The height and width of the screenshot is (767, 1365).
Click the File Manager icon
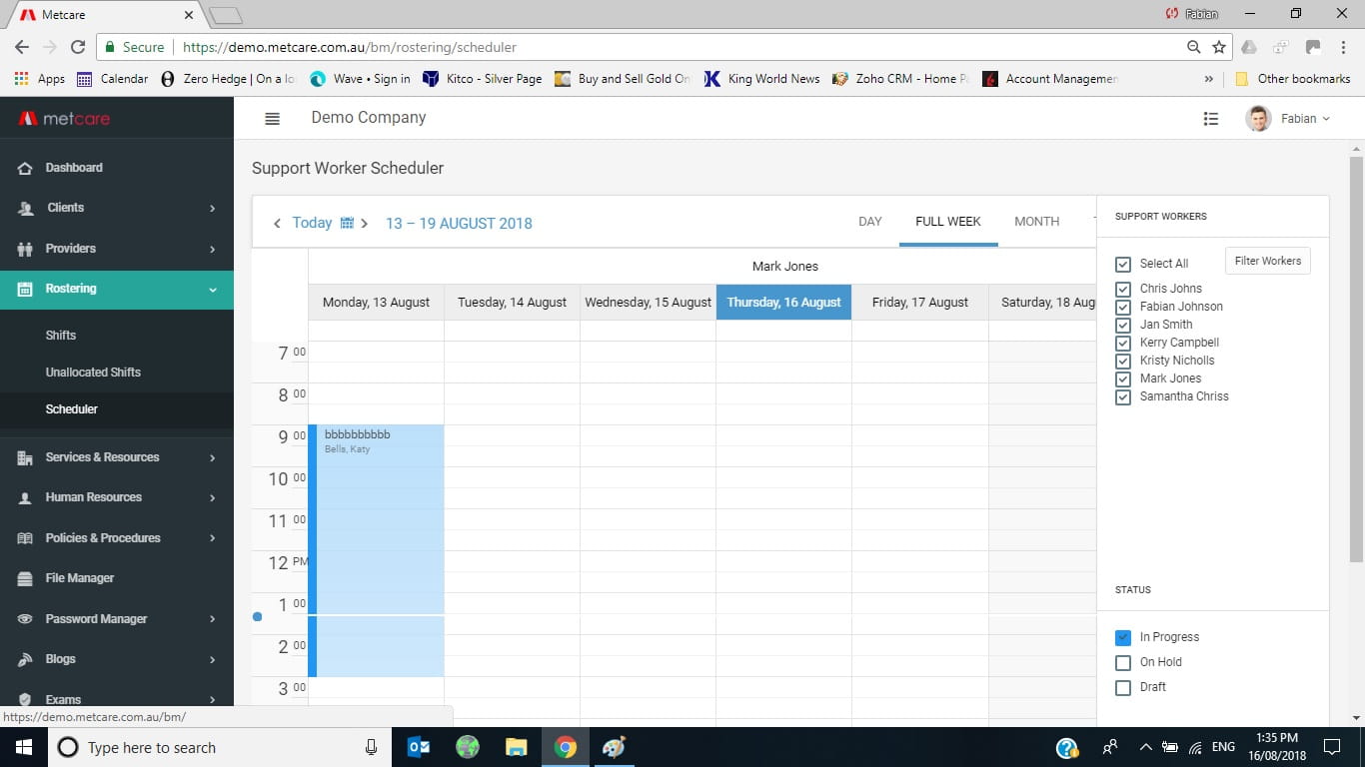click(x=25, y=578)
